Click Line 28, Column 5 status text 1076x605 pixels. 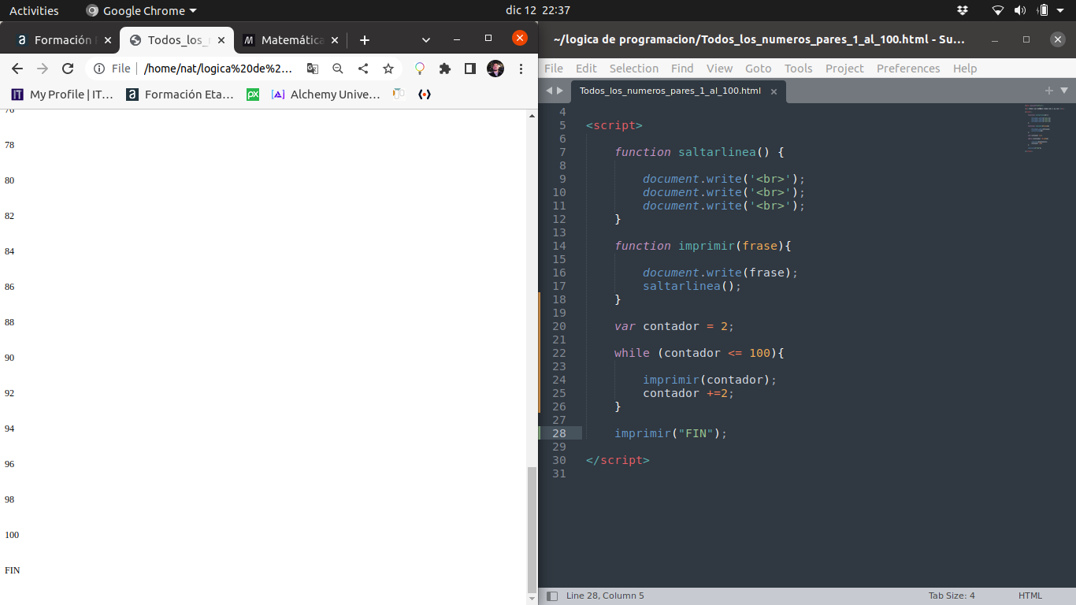(x=605, y=596)
